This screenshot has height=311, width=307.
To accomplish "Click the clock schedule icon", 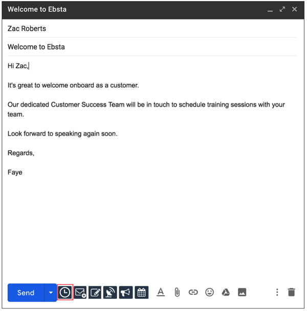I will [65, 292].
